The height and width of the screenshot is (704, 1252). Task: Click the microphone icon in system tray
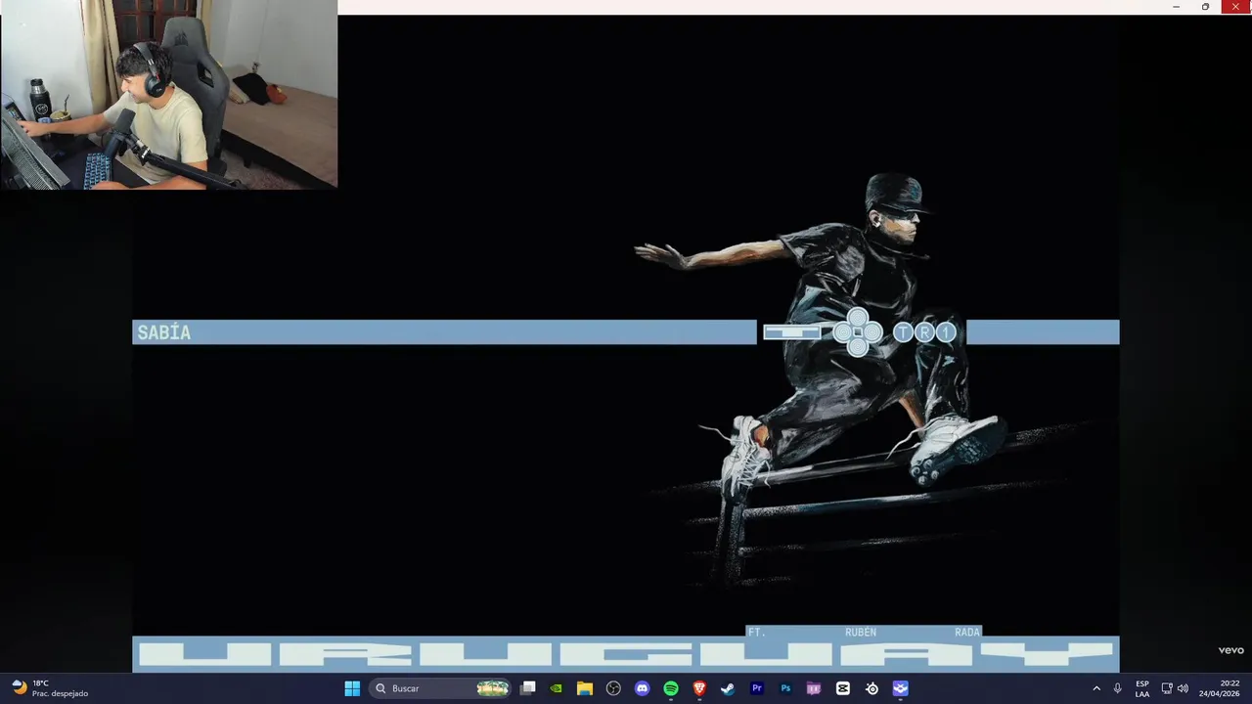coord(1117,688)
